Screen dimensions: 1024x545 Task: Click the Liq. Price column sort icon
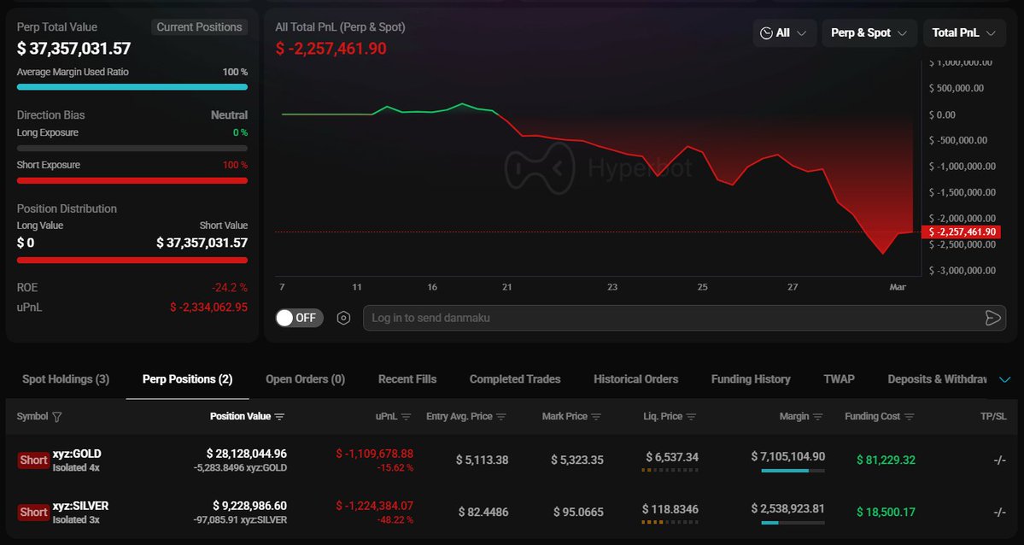click(691, 417)
